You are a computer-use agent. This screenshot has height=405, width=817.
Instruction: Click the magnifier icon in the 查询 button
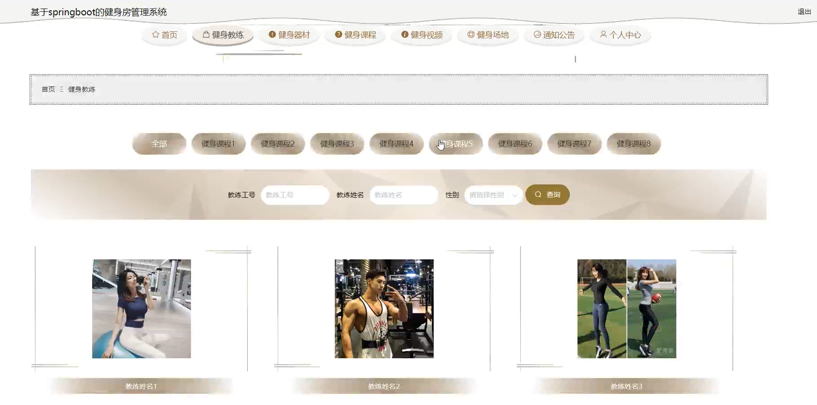537,195
